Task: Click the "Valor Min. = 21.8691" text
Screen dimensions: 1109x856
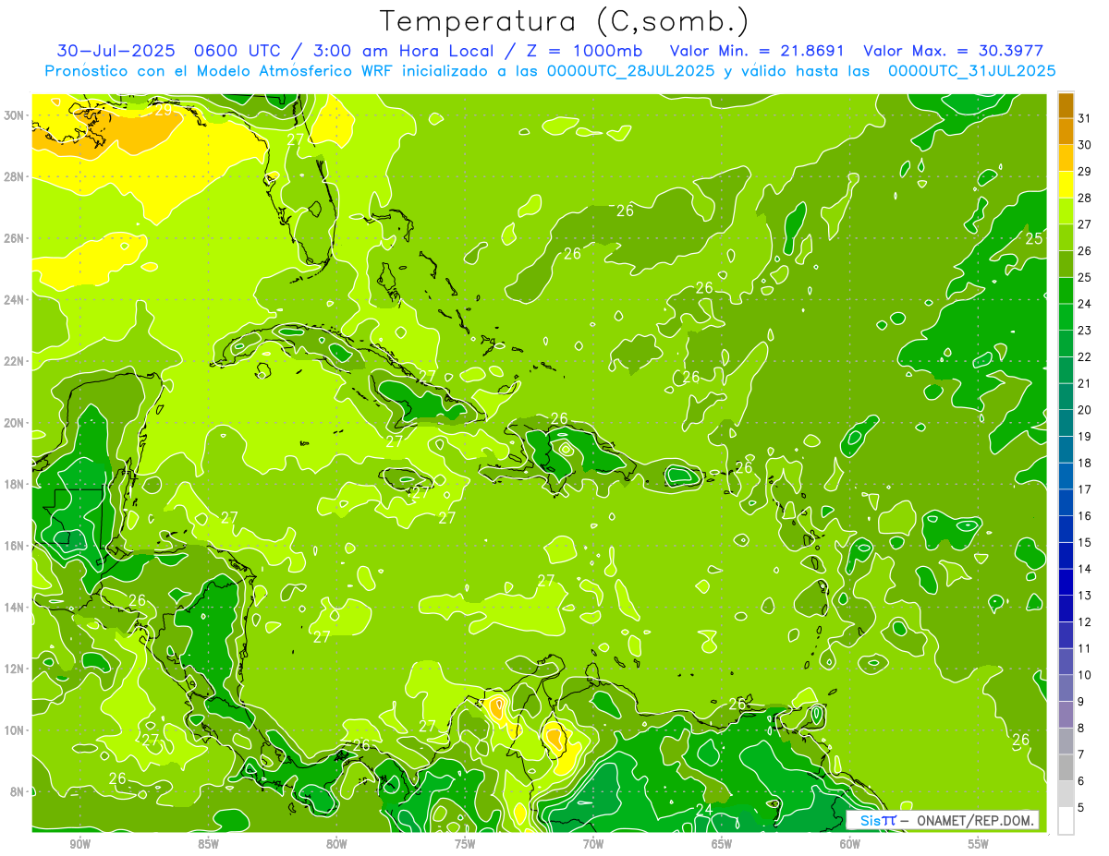Action: tap(757, 51)
